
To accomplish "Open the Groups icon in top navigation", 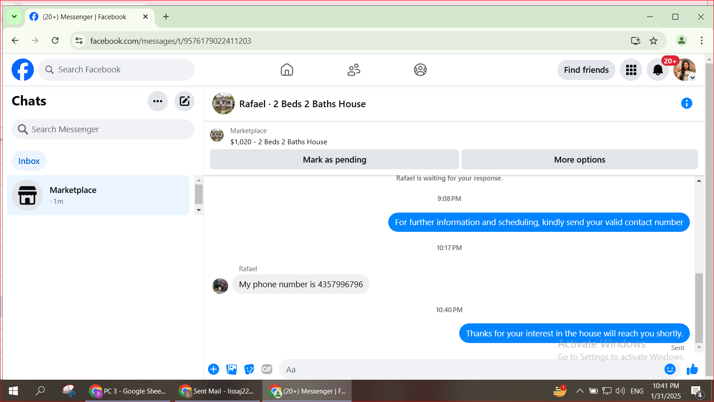I will tap(420, 70).
